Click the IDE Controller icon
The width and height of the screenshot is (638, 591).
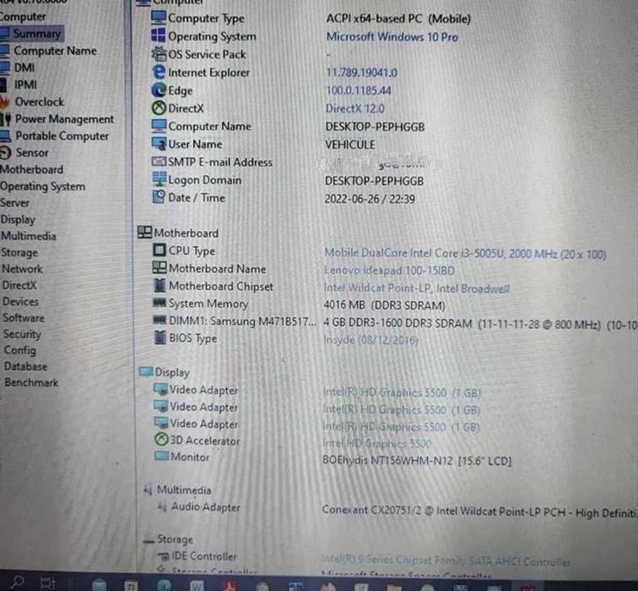tap(164, 556)
